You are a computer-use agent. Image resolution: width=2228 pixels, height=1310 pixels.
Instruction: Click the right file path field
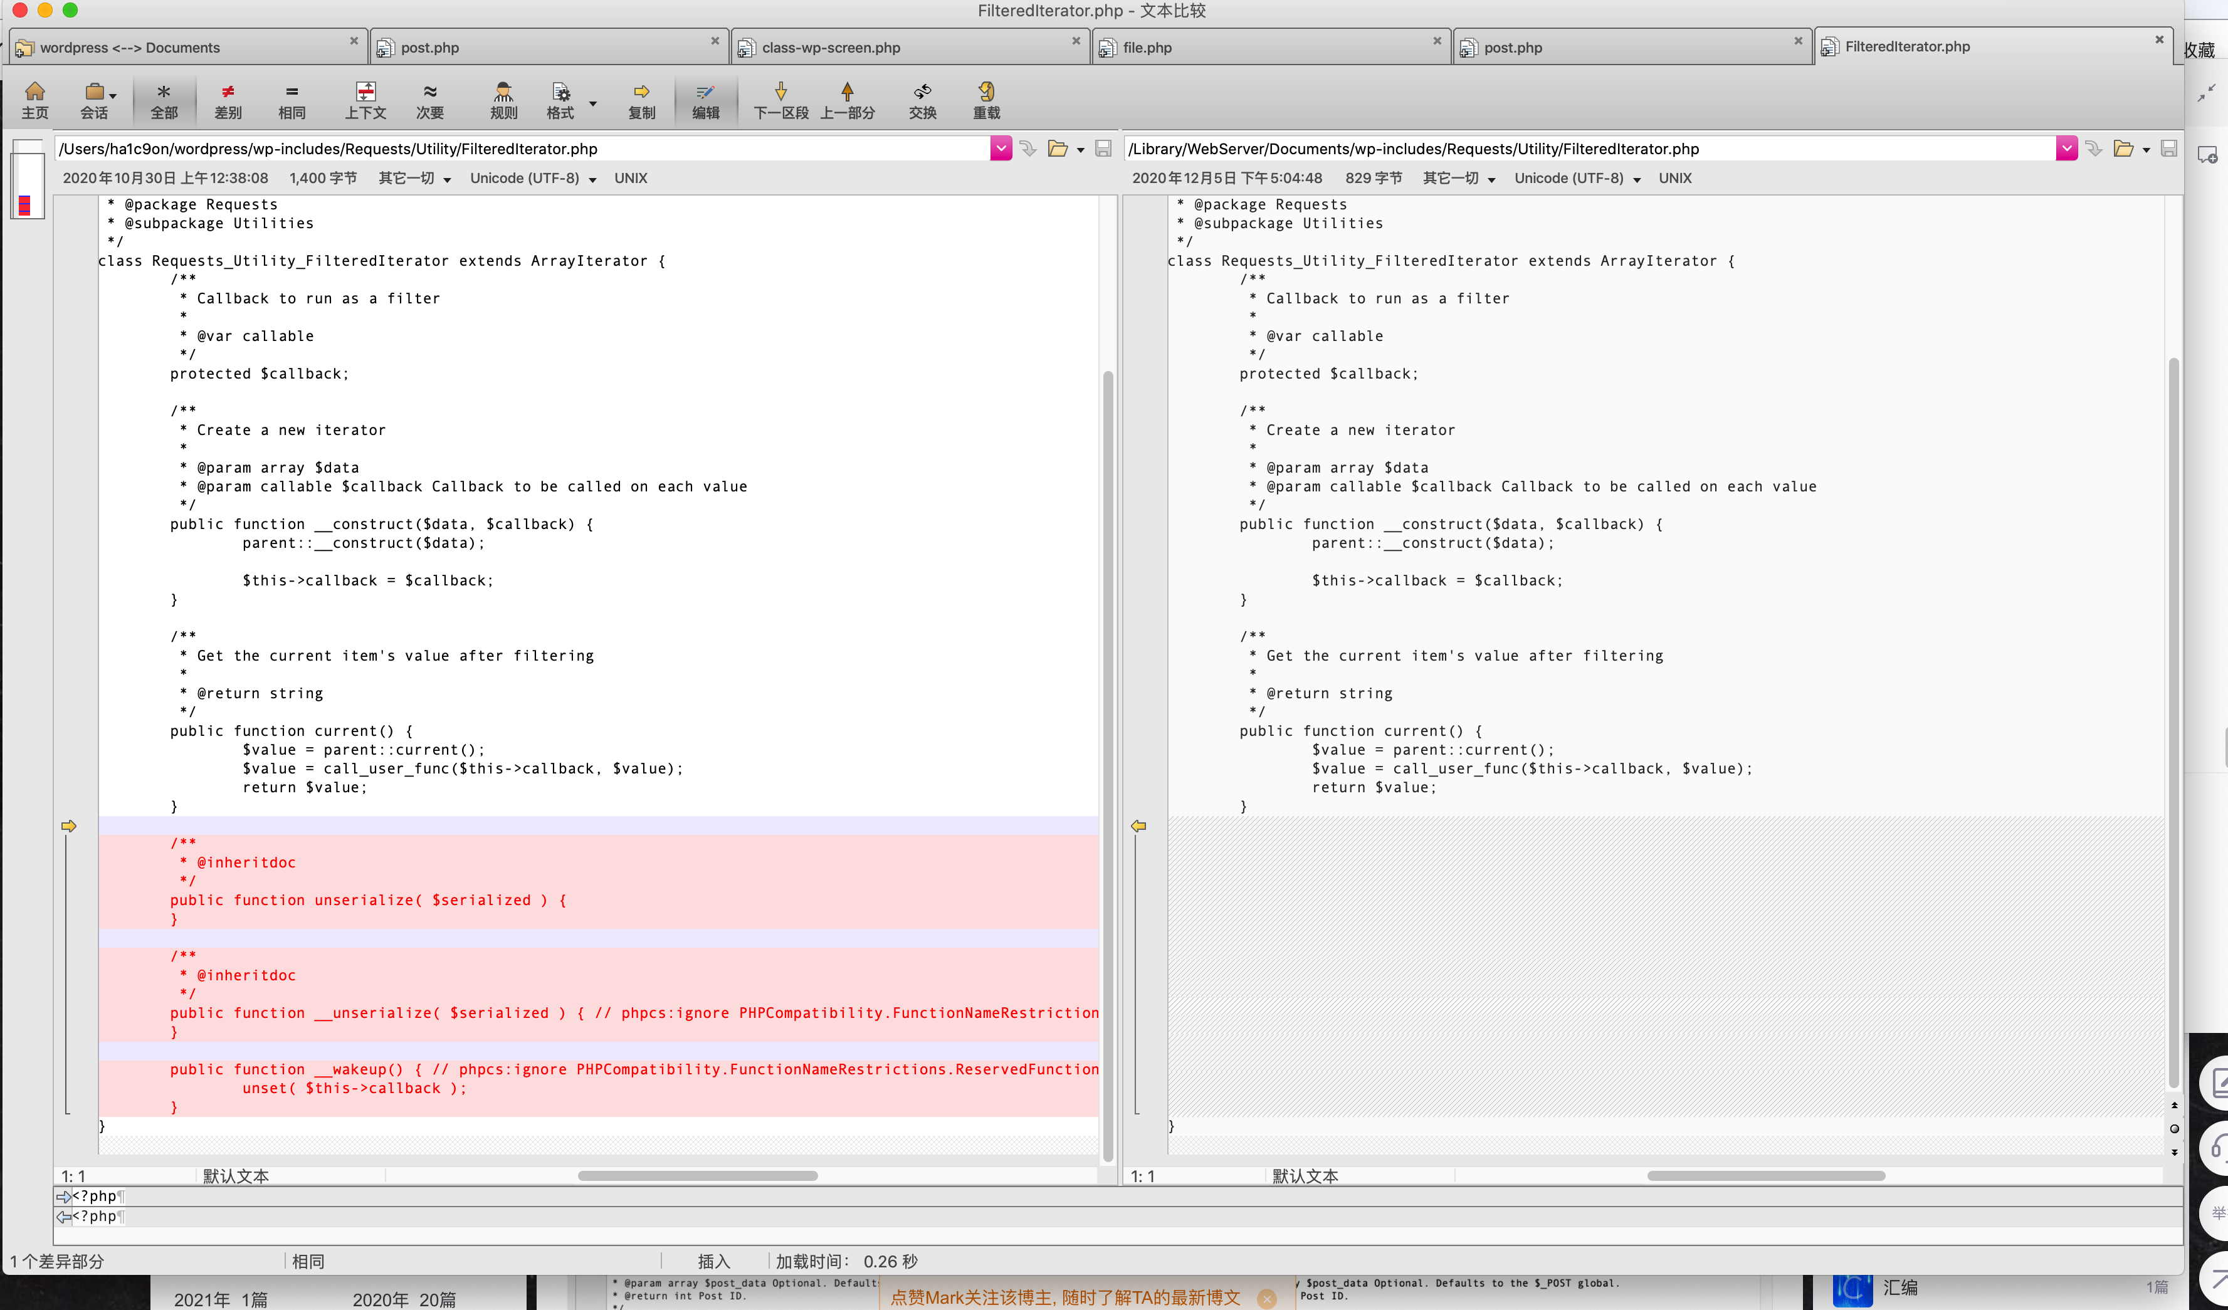click(1590, 149)
